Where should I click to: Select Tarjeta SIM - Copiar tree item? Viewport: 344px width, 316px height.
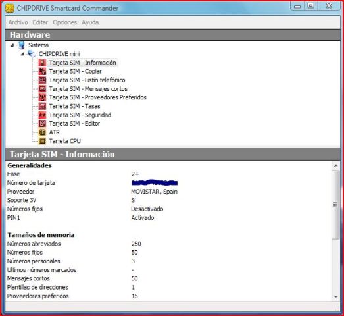[75, 71]
